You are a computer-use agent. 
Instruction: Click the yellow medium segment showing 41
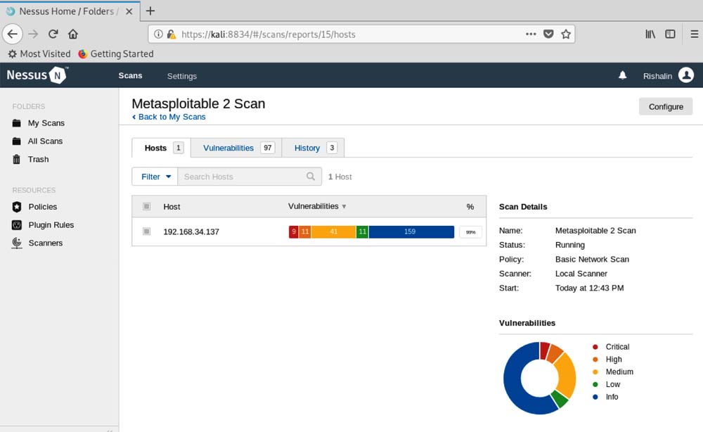tap(333, 232)
